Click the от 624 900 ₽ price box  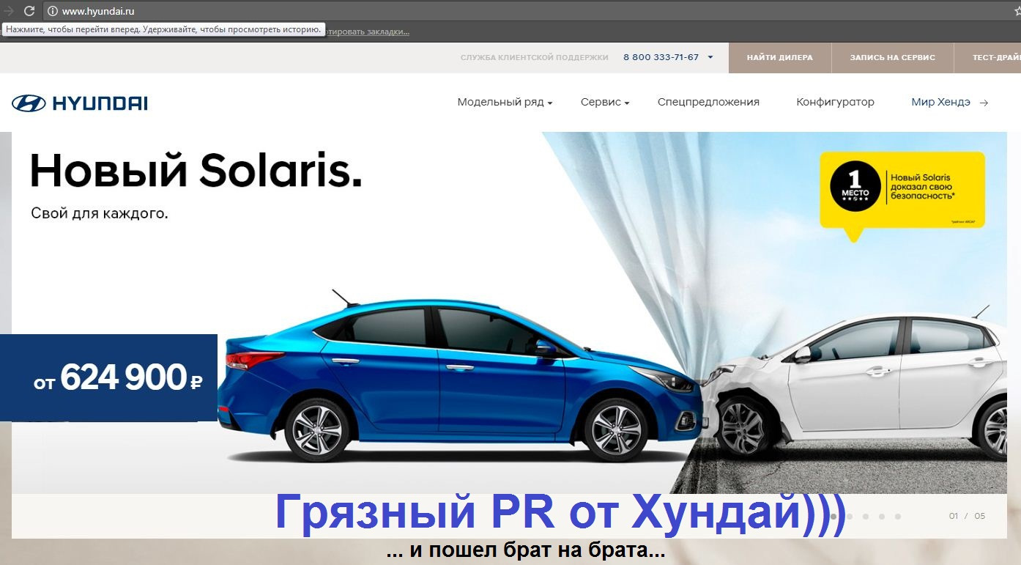pos(108,378)
